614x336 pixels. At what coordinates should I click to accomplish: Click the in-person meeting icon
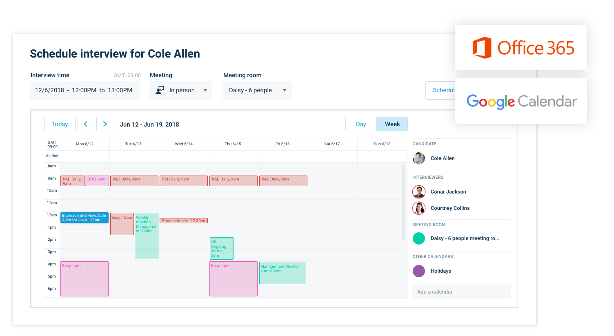(x=160, y=90)
